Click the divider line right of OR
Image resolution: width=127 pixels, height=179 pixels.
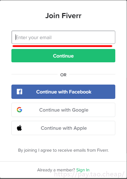pos(92,74)
